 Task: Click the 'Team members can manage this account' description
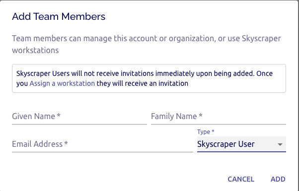[x=146, y=44]
